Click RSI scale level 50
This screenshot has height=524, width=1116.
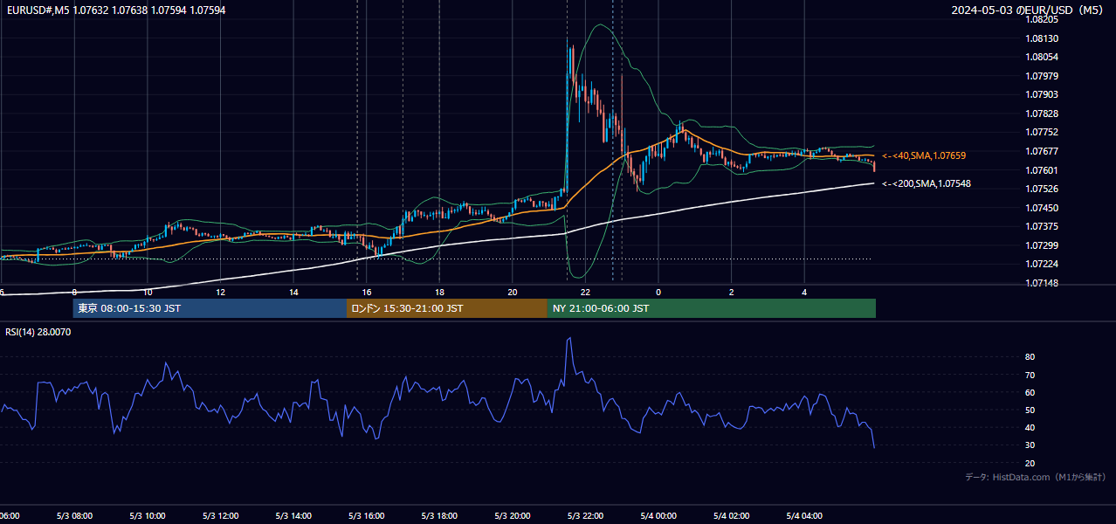1030,410
